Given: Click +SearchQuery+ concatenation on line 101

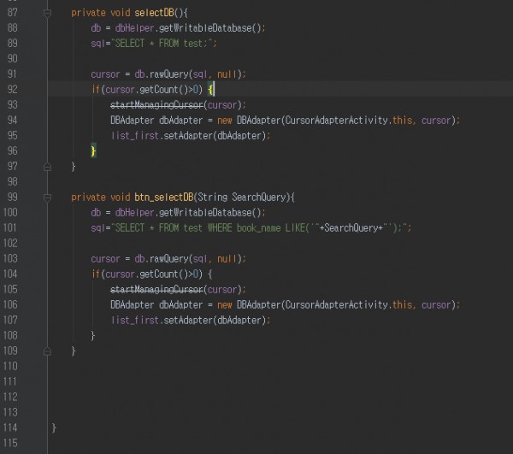Looking at the screenshot, I should tap(351, 228).
